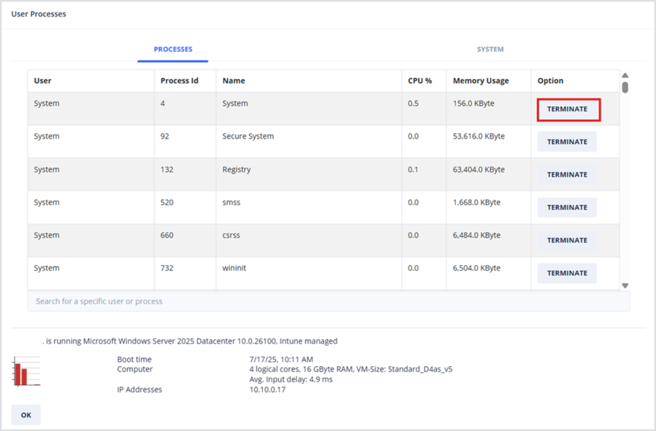The width and height of the screenshot is (656, 431).
Task: Terminate the System process with ID 4
Action: [x=567, y=109]
